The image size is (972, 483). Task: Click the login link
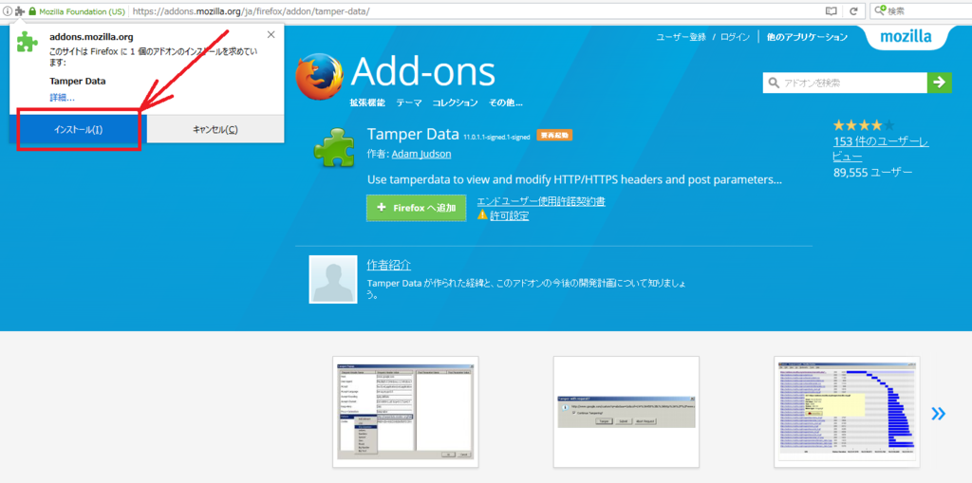coord(736,37)
